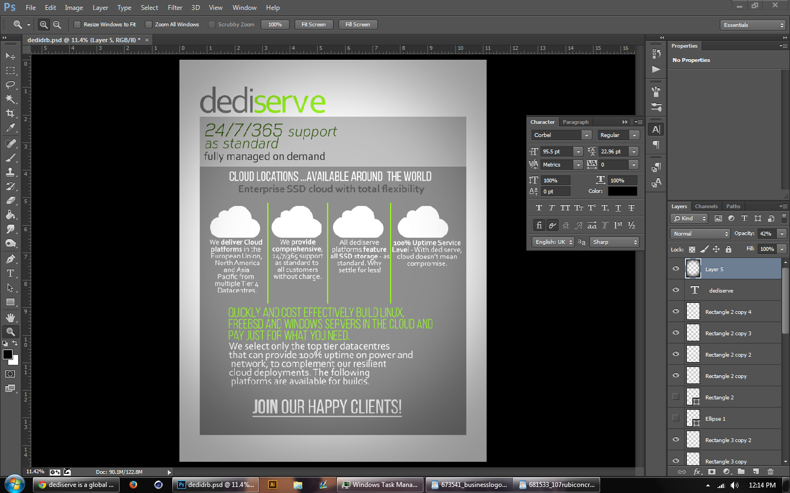Open Windows Task Manager taskbar button
This screenshot has height=493, width=790.
[x=380, y=485]
